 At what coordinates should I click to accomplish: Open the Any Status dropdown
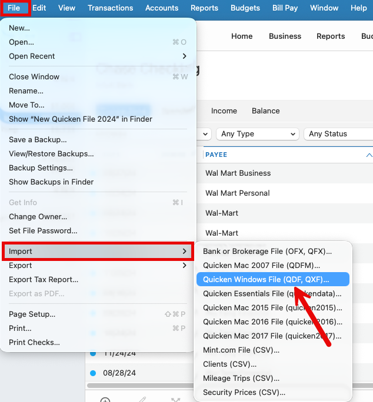point(338,134)
